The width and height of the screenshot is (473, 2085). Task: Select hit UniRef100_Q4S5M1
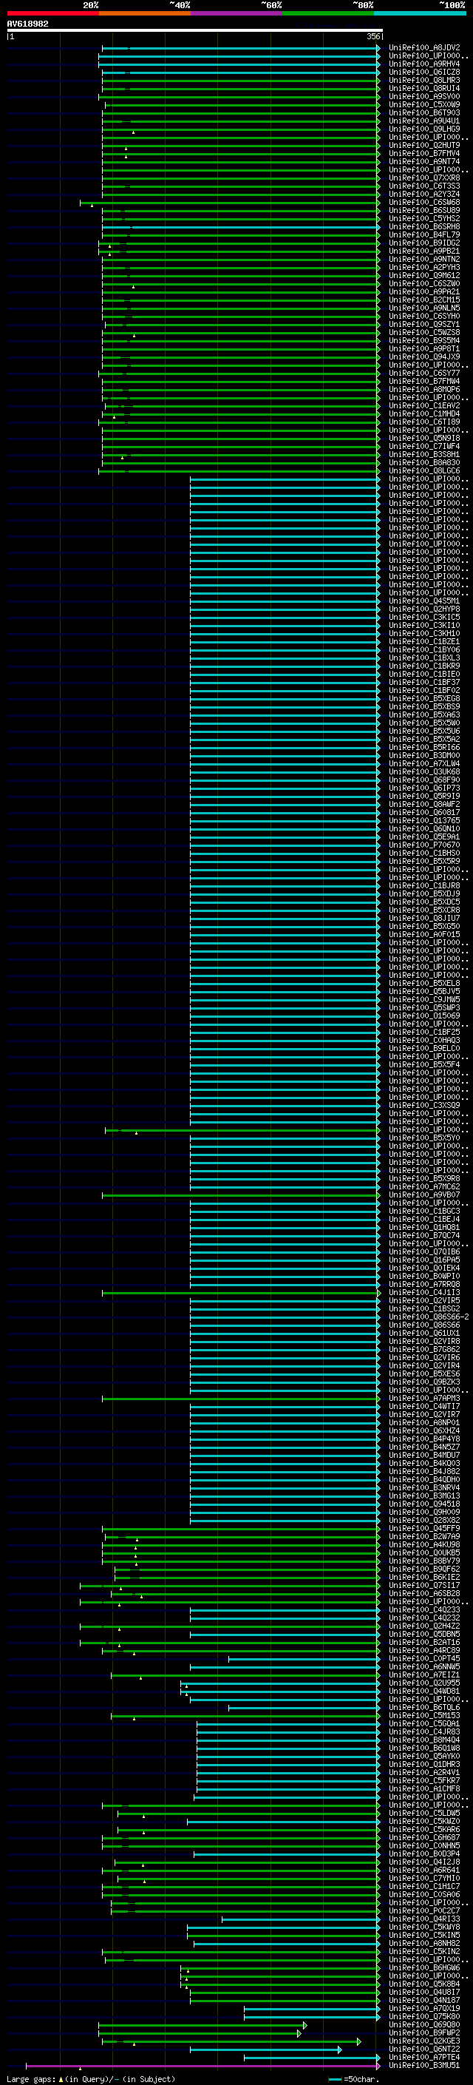tap(424, 601)
